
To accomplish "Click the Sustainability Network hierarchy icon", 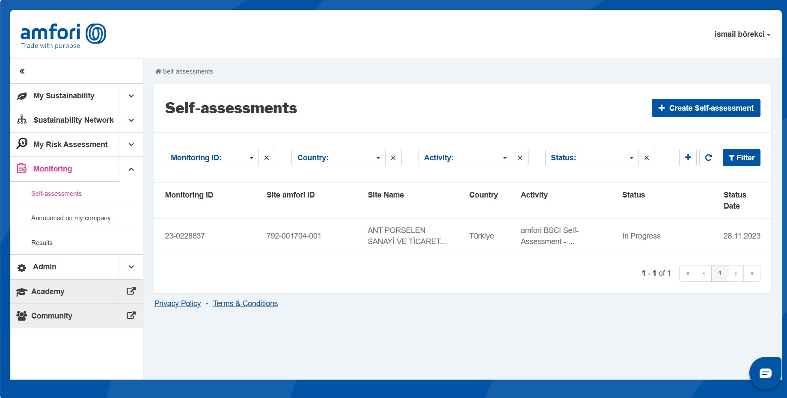I will click(x=22, y=120).
